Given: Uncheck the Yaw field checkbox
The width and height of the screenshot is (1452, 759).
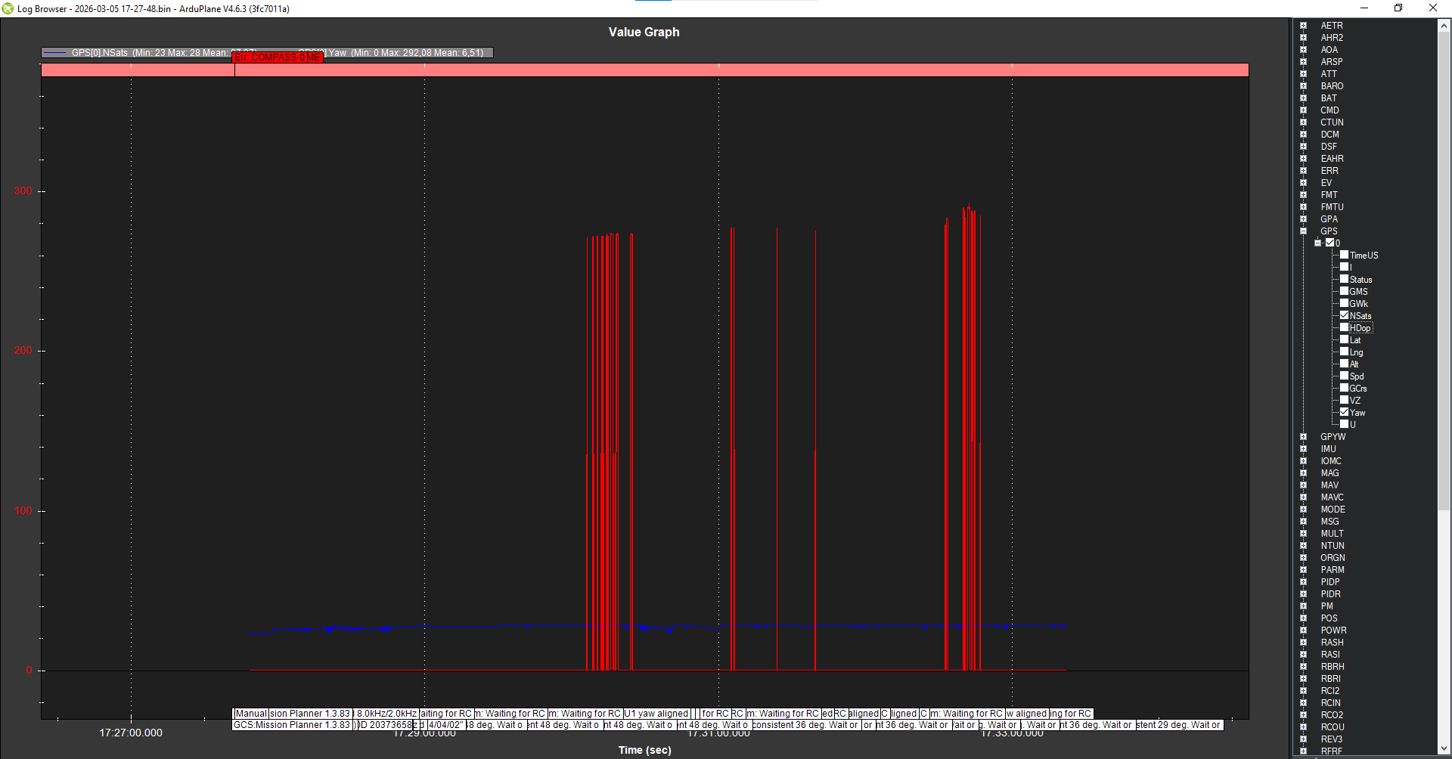Looking at the screenshot, I should click(1344, 412).
